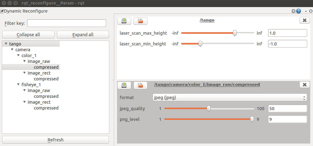Load /tango configuration from file
313x146 pixels.
coord(140,21)
